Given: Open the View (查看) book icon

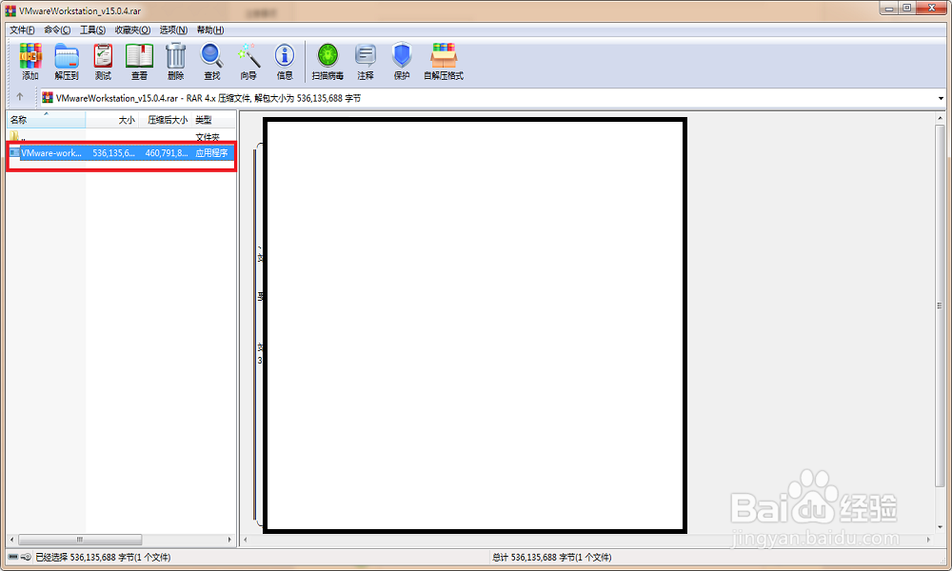Looking at the screenshot, I should [x=139, y=61].
